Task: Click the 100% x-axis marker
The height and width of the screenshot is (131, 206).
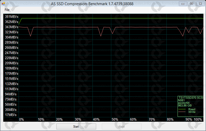Action: point(198,119)
